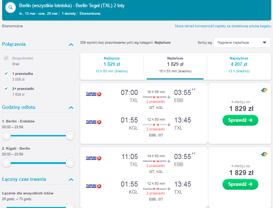Click Turkish Airlines logo on first 01:55 return
The width and height of the screenshot is (273, 208).
point(93,122)
